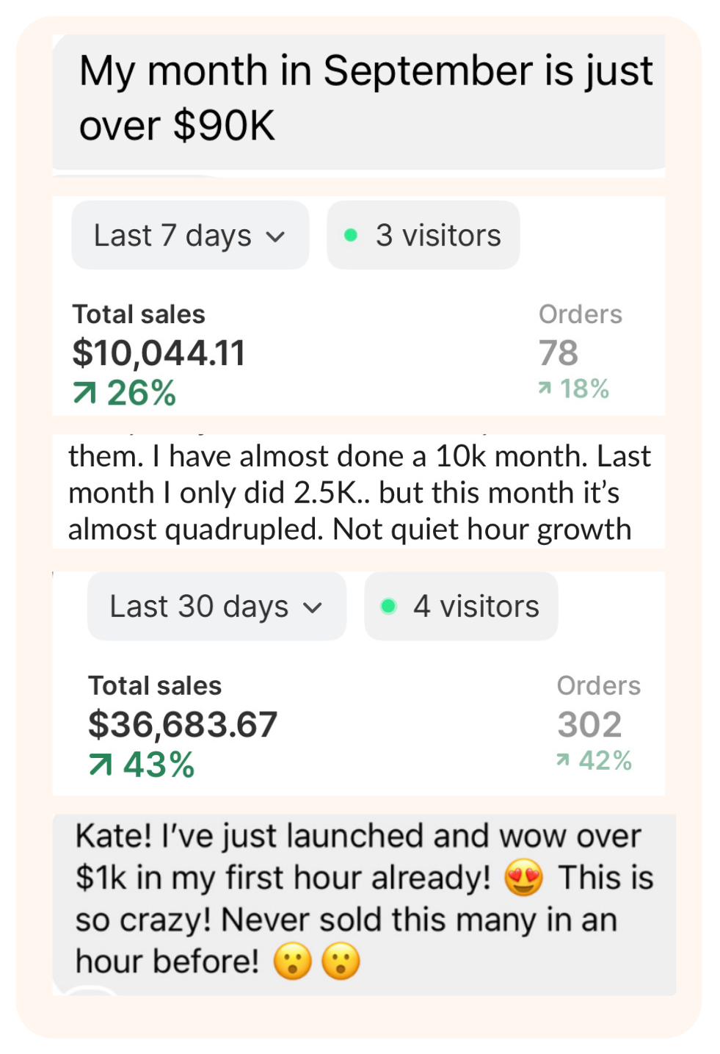The width and height of the screenshot is (720, 1054).
Task: Click the chevron beside Last 7 days
Action: 275,237
